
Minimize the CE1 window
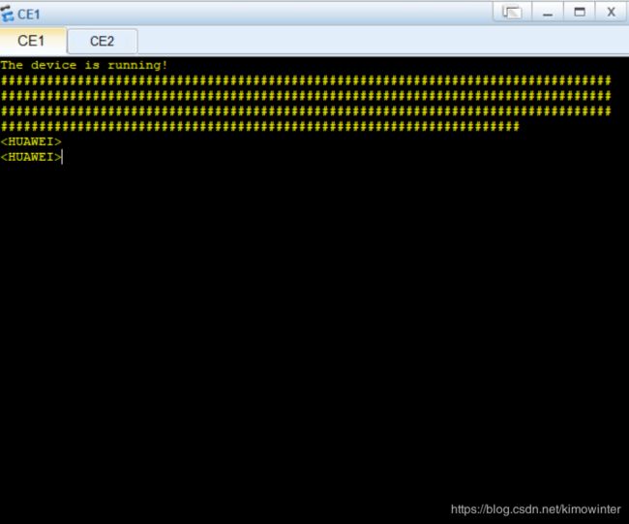point(548,12)
